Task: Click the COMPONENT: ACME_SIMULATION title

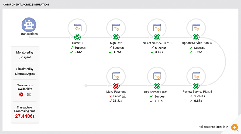Action: pos(26,4)
